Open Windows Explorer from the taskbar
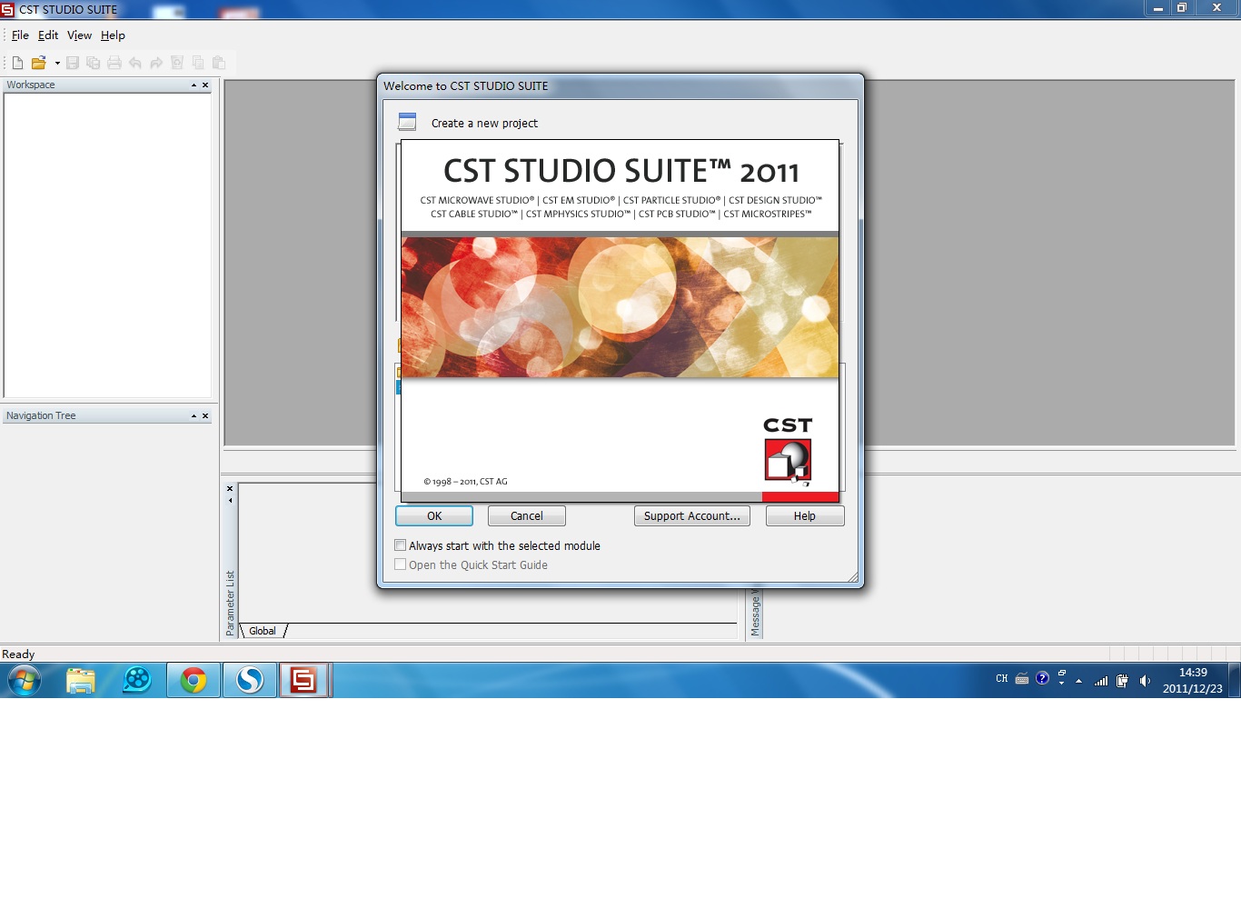This screenshot has width=1241, height=909. (x=81, y=680)
